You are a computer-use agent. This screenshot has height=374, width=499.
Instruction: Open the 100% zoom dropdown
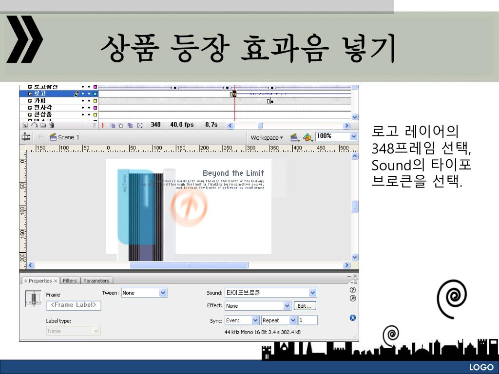(x=336, y=136)
